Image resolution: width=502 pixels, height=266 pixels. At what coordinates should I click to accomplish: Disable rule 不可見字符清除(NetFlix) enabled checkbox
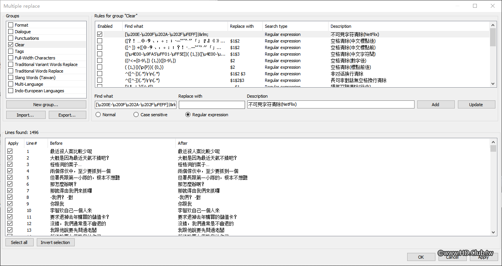click(x=100, y=34)
